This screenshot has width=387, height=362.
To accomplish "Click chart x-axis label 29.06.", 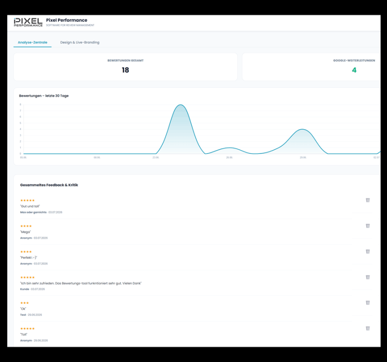I will (303, 158).
